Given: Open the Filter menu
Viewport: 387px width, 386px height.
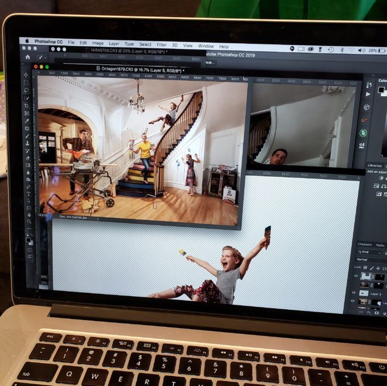Looking at the screenshot, I should [x=162, y=45].
